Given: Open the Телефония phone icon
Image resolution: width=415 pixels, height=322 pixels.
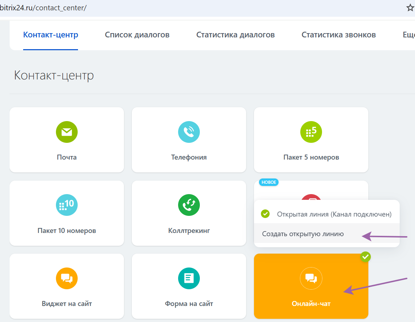Looking at the screenshot, I should point(189,132).
